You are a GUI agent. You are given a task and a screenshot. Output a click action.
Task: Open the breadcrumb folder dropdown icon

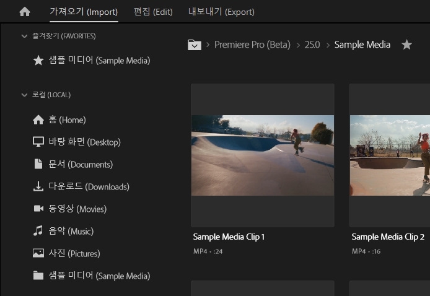195,45
